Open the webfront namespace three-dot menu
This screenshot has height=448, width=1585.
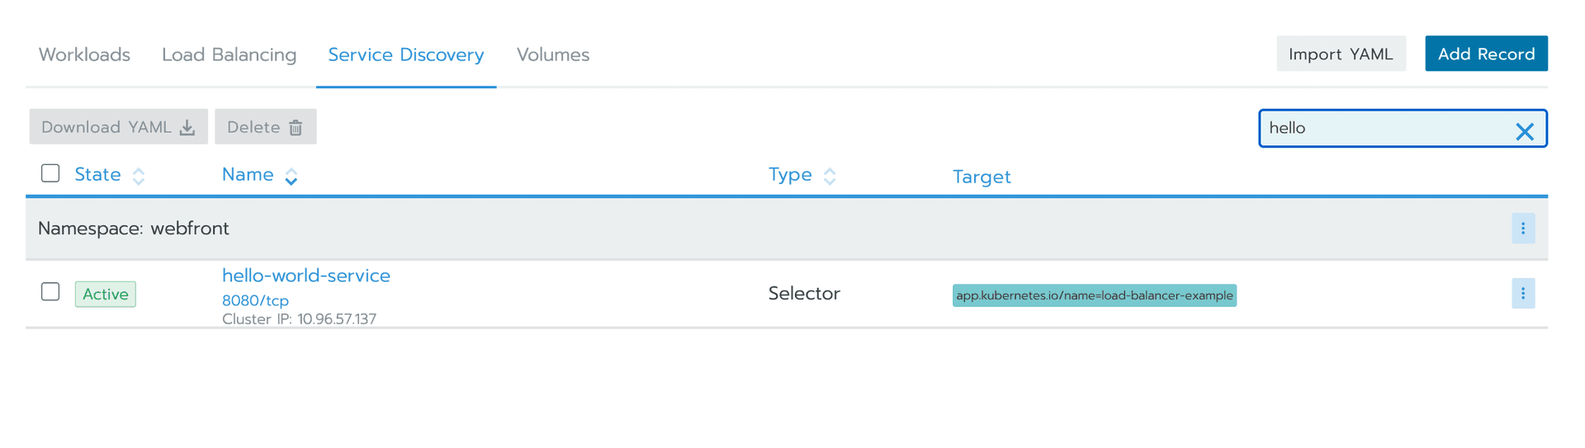pyautogui.click(x=1523, y=229)
